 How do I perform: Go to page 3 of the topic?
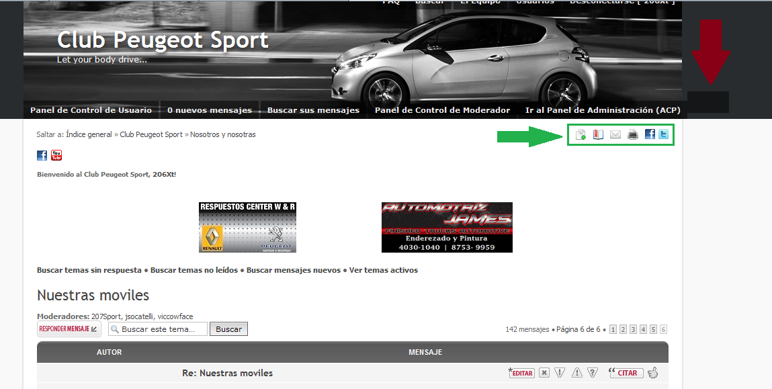[633, 329]
